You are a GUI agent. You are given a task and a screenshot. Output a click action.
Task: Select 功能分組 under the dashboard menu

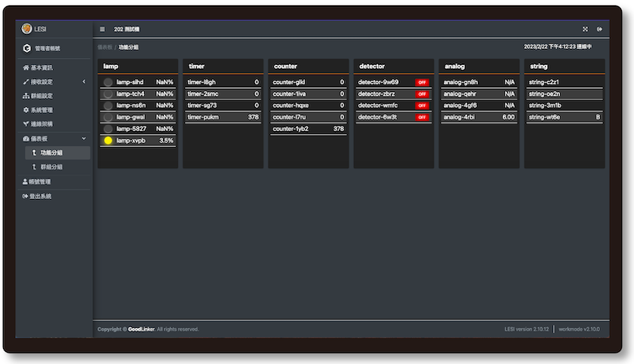pos(51,153)
